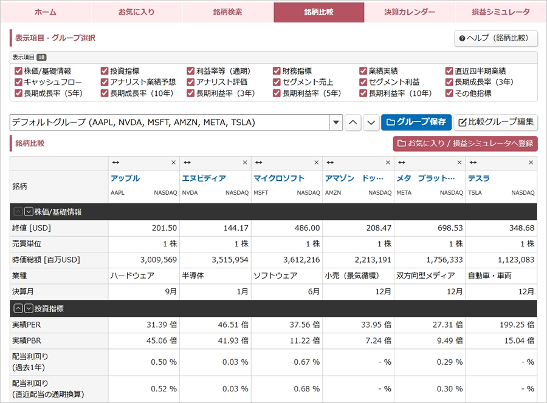Screen dimensions: 547x403
Task: Toggle セグメント利益 checkbox
Action: point(363,82)
